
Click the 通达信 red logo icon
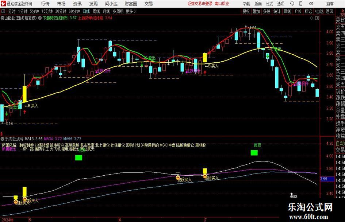click(x=3, y=4)
